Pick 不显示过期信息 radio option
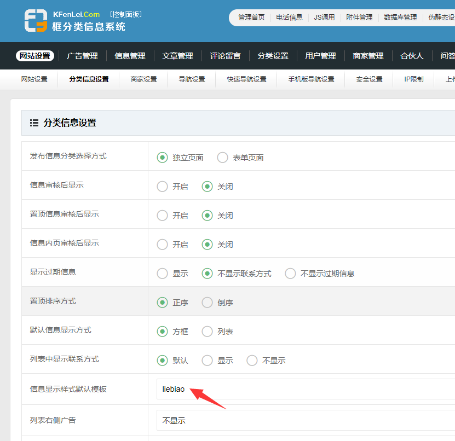 (290, 274)
